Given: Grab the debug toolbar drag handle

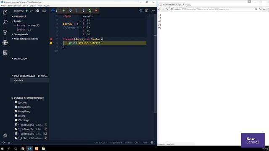Looking at the screenshot, I should point(60,10).
